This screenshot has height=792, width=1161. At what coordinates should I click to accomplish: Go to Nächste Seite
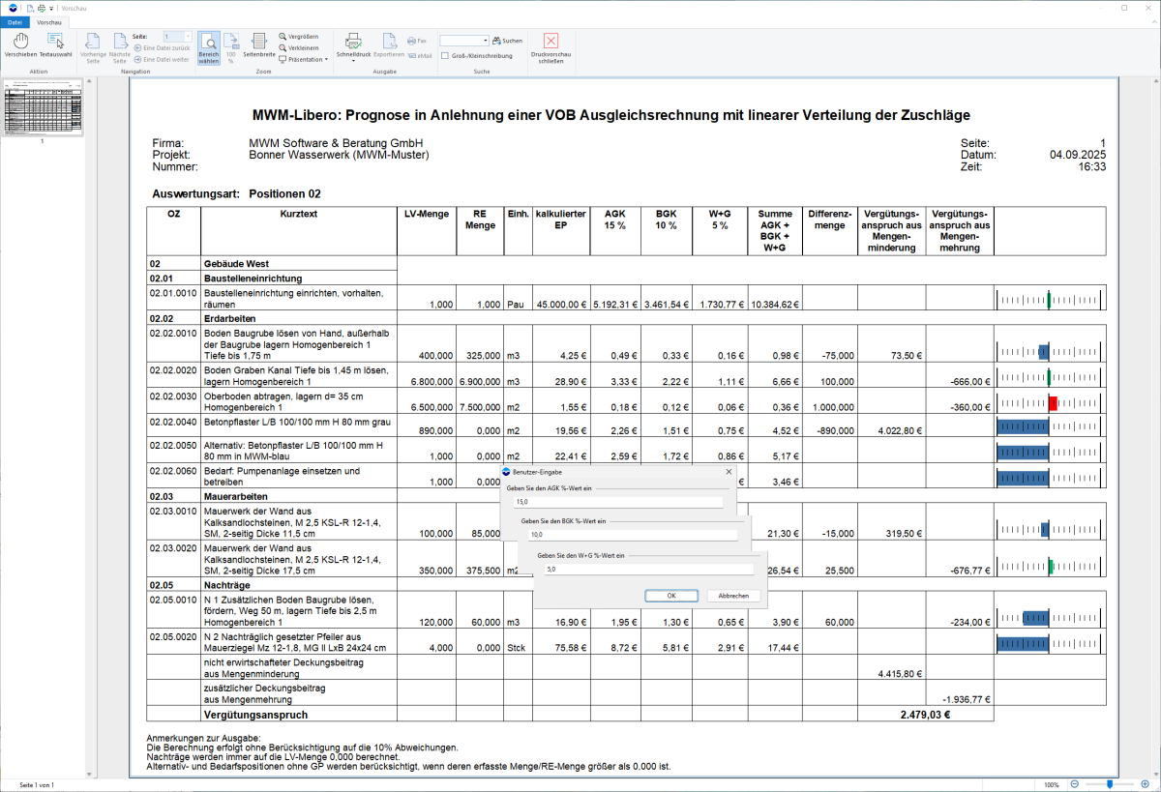[120, 47]
